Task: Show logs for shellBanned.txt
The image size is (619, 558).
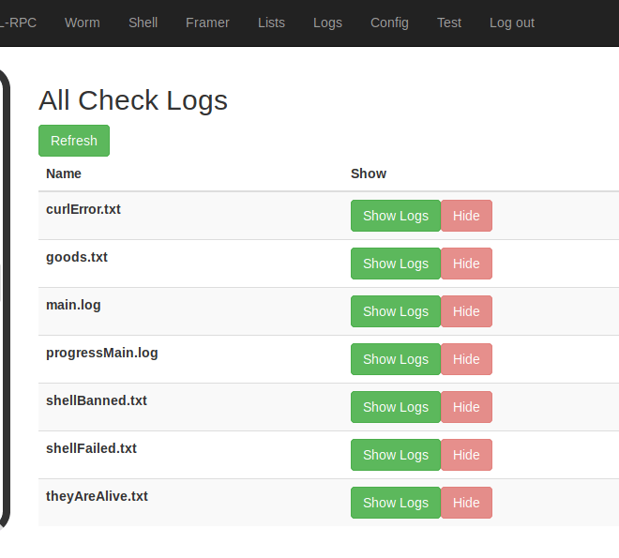Action: click(396, 407)
